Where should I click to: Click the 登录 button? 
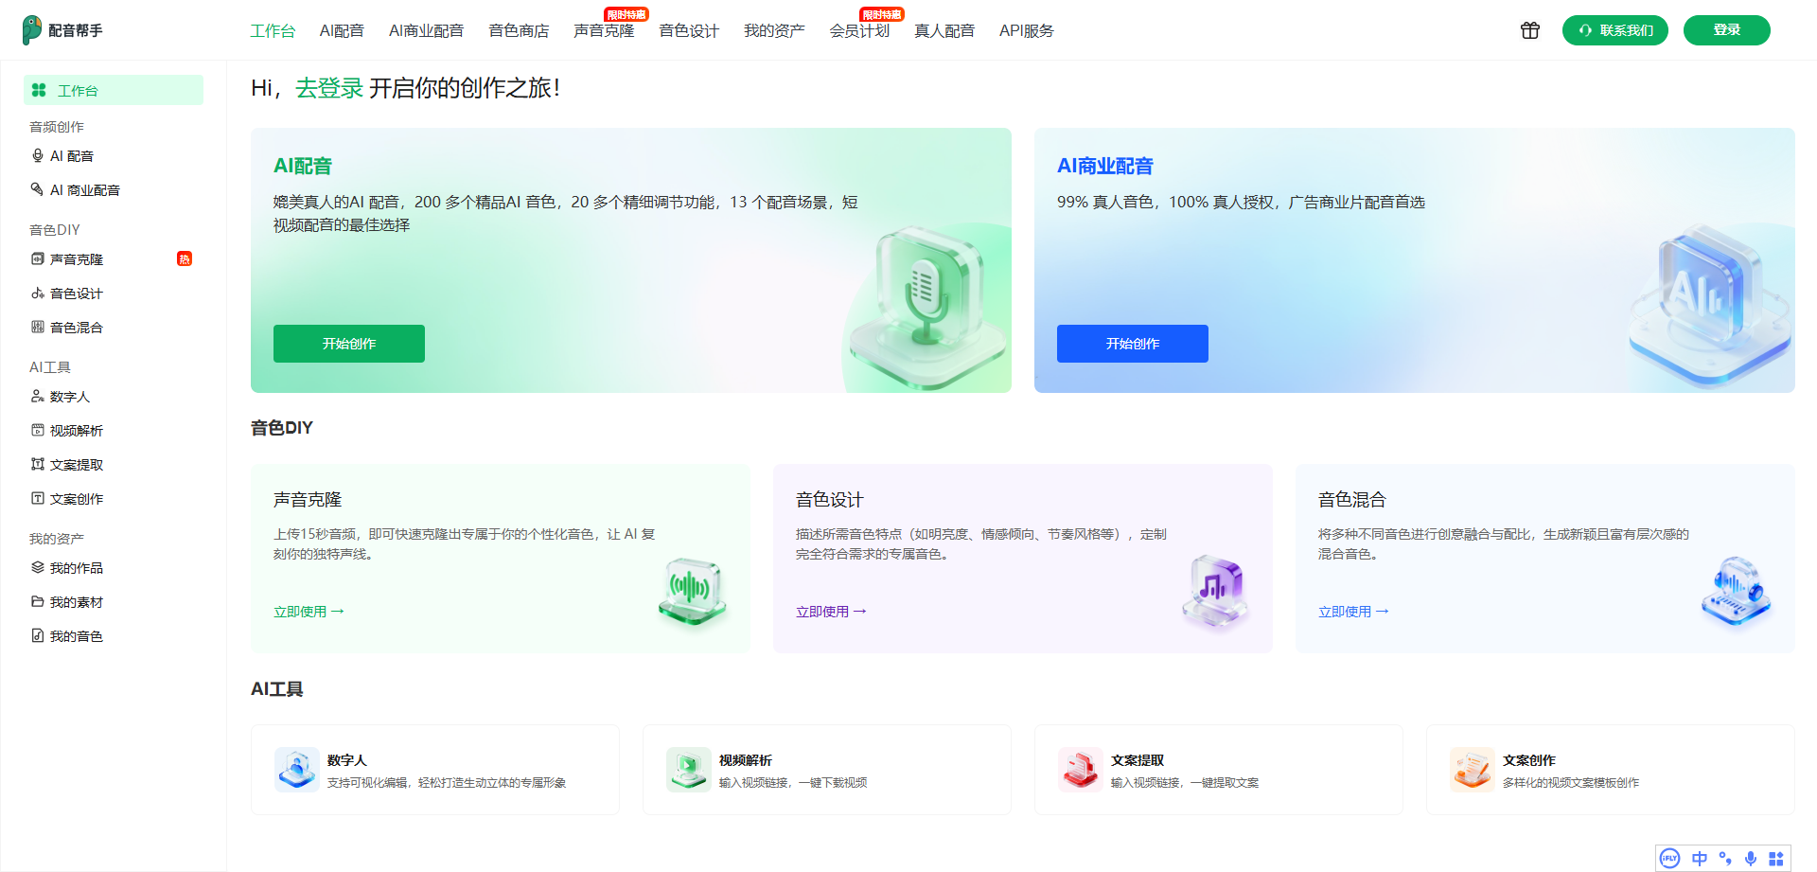pyautogui.click(x=1726, y=30)
